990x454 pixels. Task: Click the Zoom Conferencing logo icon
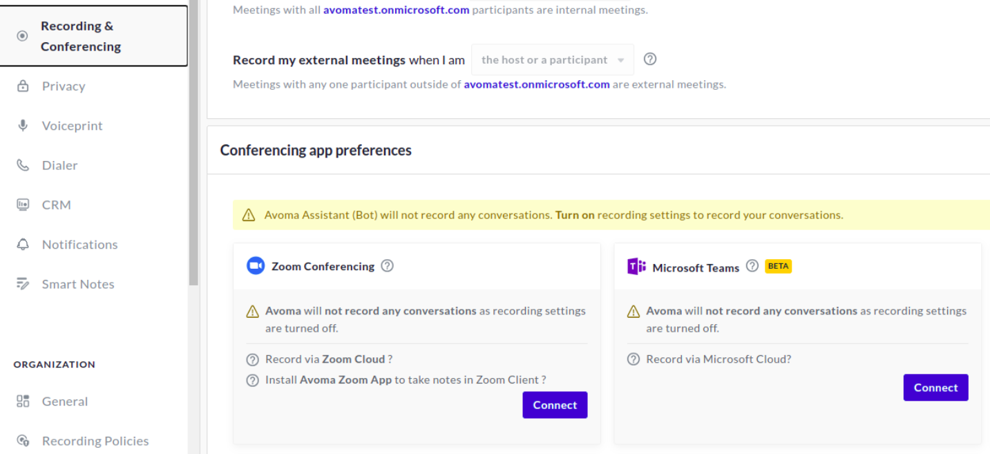click(256, 266)
